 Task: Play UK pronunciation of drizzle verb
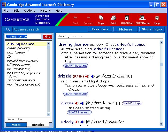pyautogui.click(x=77, y=103)
